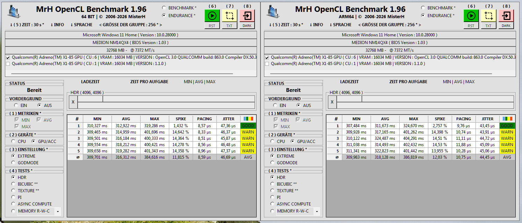
Task: Click JITTER column header in ARM64 results table
Action: coord(488,119)
